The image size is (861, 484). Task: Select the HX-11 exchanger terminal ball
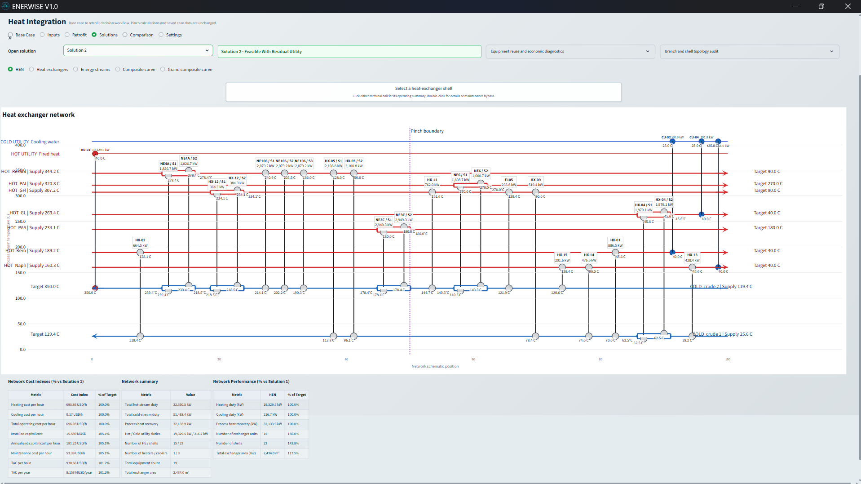[x=432, y=192]
